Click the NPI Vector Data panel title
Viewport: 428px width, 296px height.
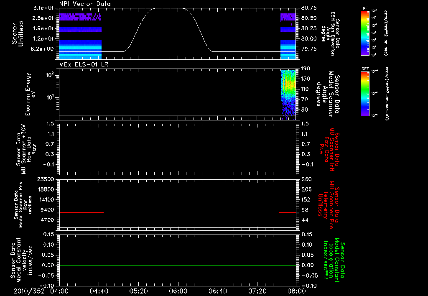(x=85, y=4)
